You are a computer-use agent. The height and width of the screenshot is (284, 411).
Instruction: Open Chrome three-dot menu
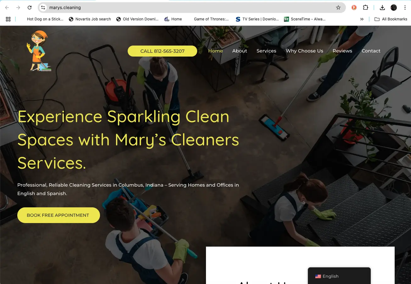tap(405, 8)
